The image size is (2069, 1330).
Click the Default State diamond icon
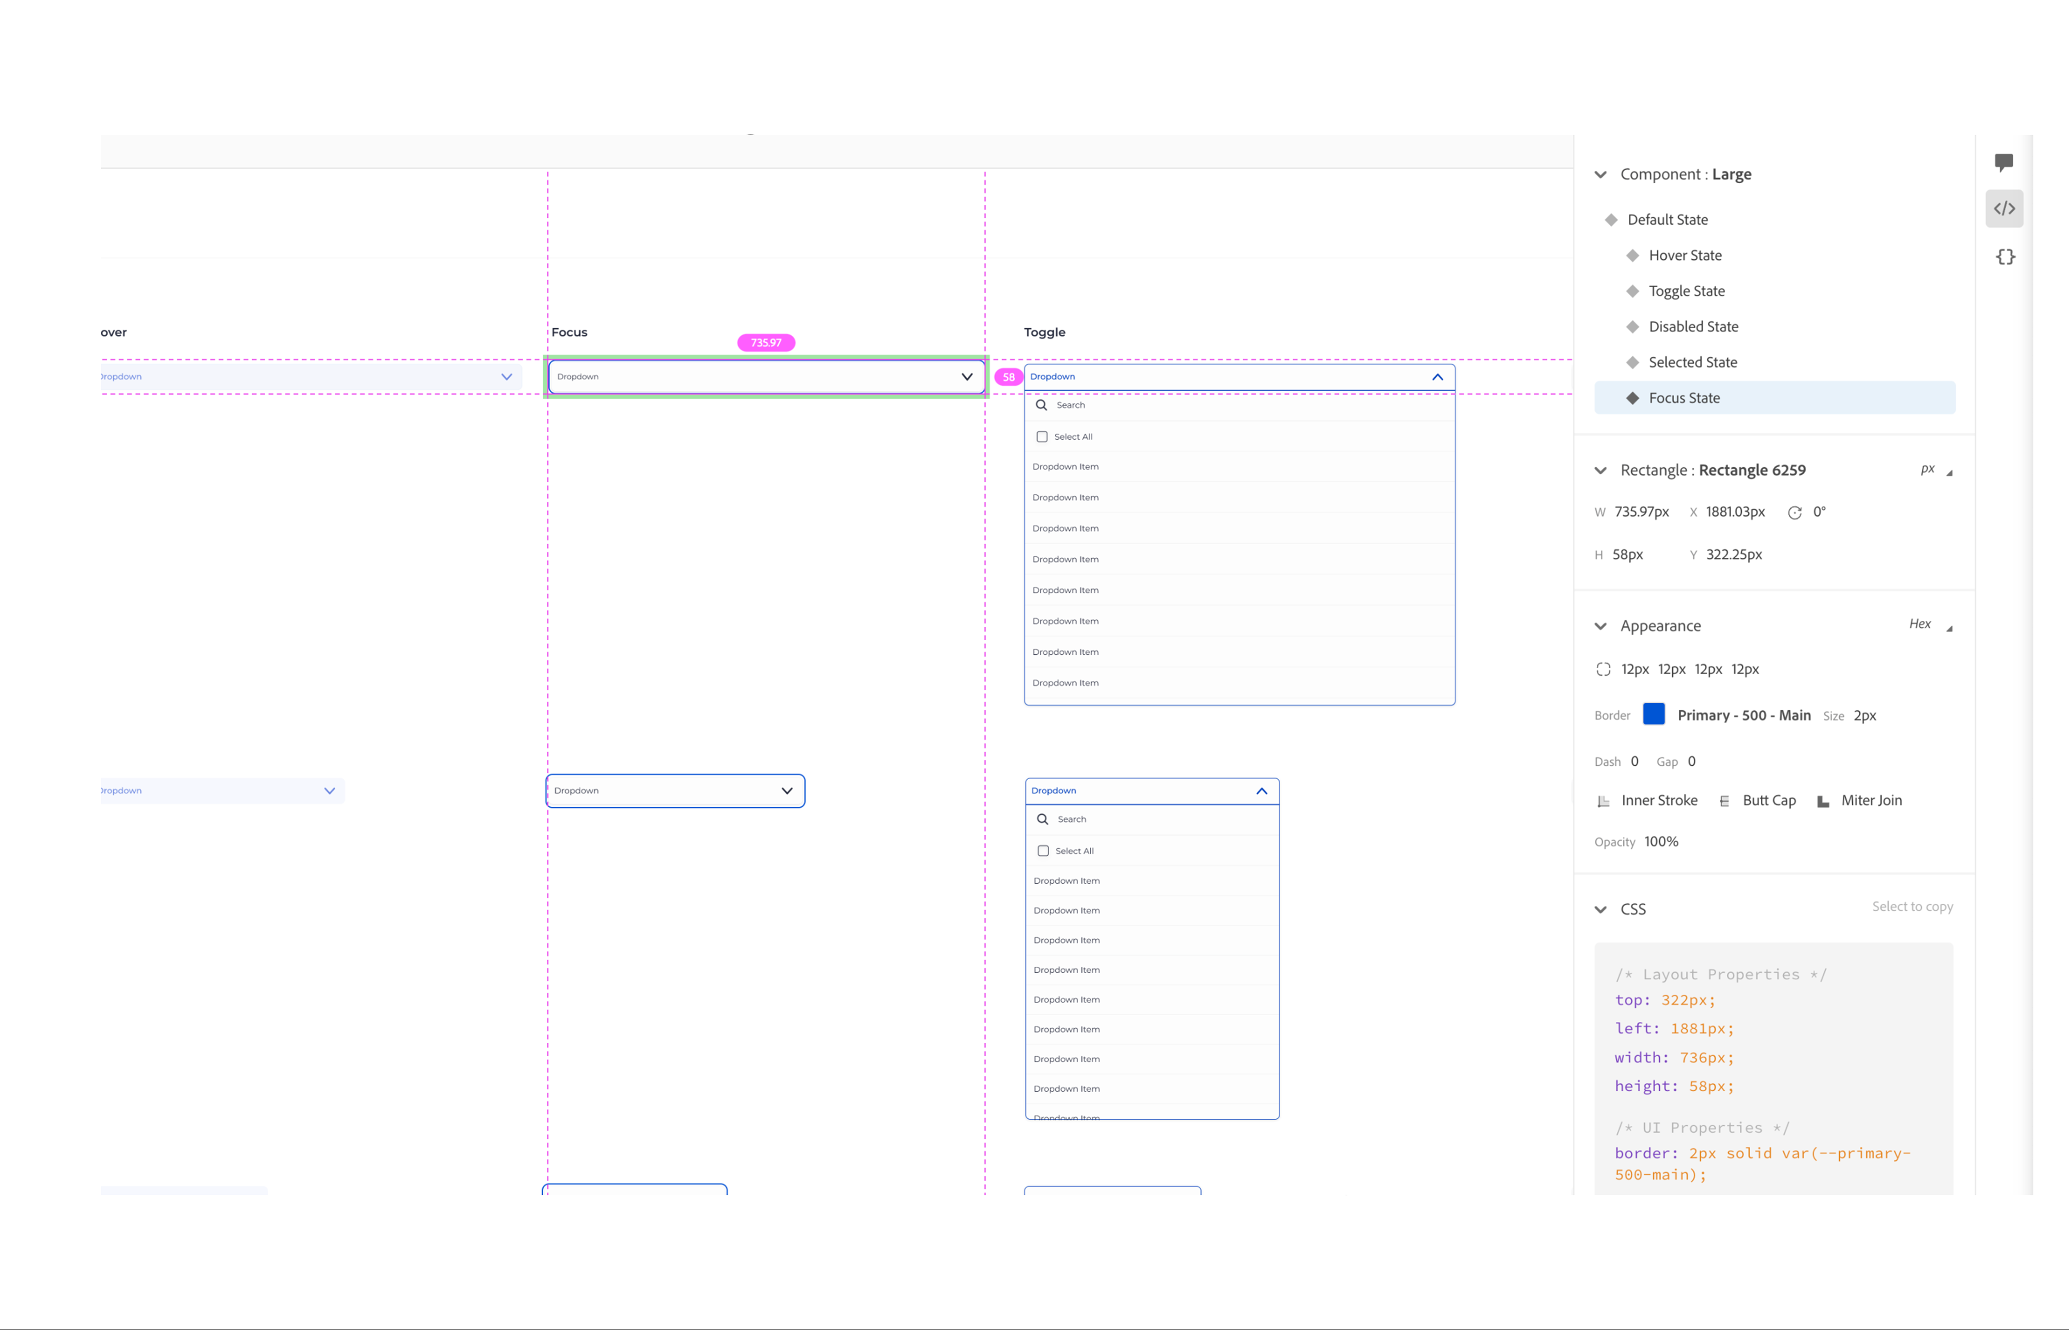coord(1610,220)
